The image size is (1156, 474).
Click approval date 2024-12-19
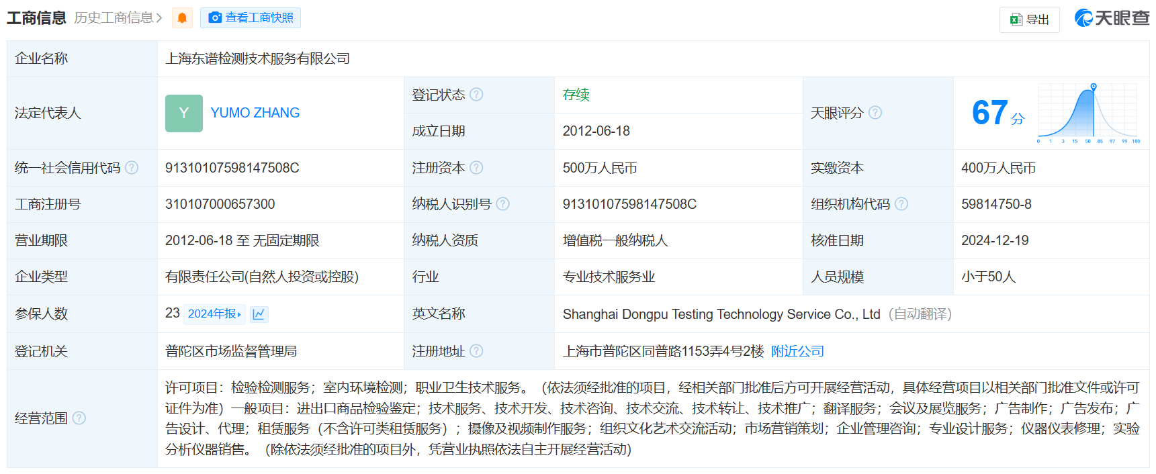coord(995,240)
